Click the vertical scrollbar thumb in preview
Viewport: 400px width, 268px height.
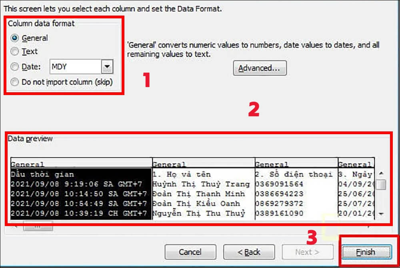point(381,185)
